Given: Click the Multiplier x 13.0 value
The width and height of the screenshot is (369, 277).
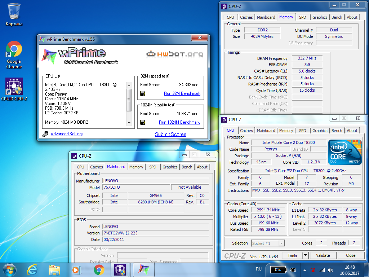Looking at the screenshot, I should (268, 216).
